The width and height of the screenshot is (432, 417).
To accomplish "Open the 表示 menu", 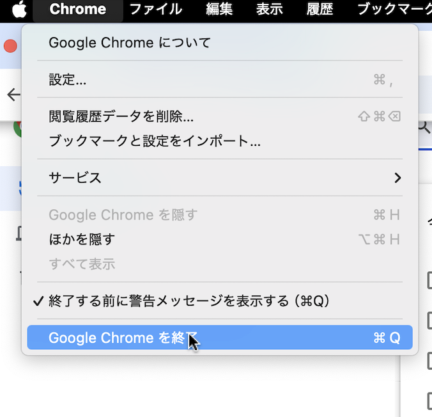I will [270, 10].
